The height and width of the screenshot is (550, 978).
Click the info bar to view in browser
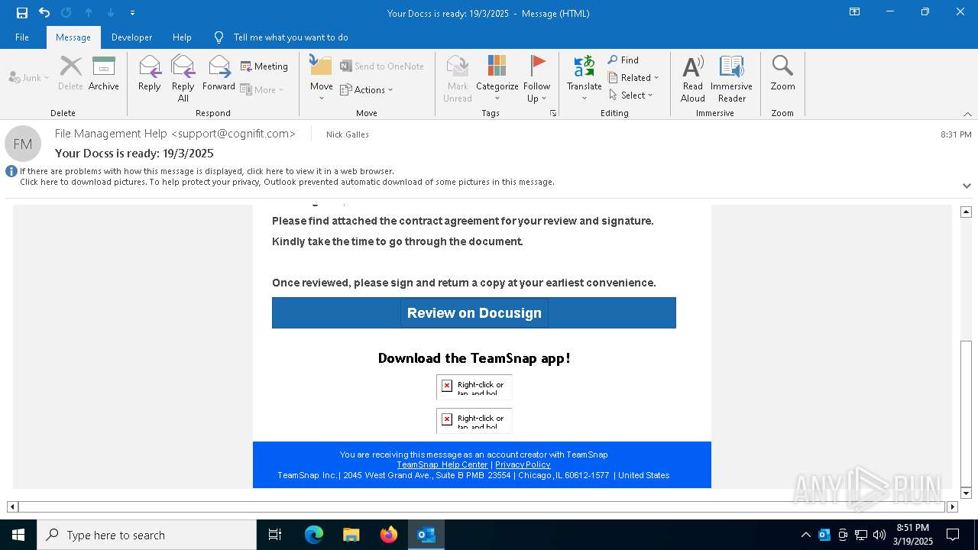(207, 171)
